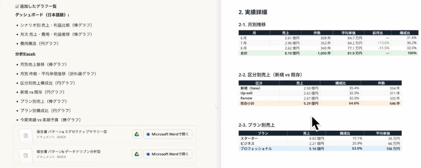Screen dimensions: 421x168
Task: Click the 2-3. プラン別売上 subsection heading
Action: click(x=256, y=125)
